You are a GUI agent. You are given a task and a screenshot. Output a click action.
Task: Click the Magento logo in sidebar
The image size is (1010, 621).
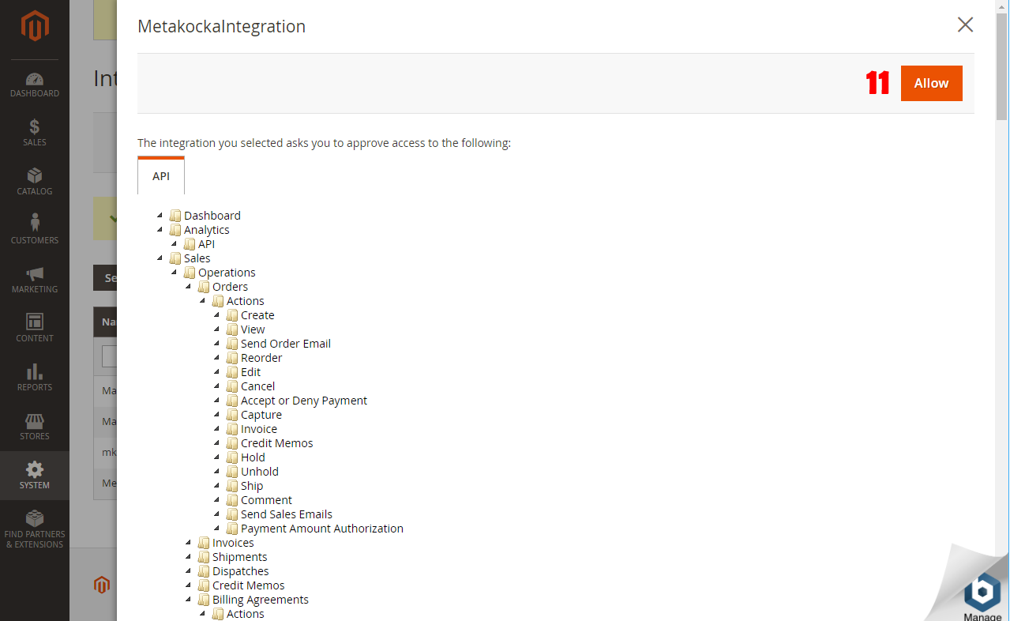point(35,26)
